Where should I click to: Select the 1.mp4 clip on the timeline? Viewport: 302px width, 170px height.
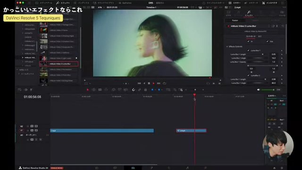(x=102, y=131)
